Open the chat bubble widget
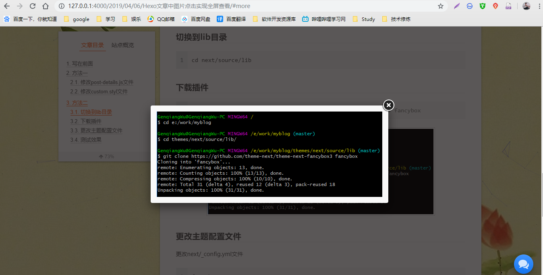Screen dimensions: 543x275 [x=524, y=264]
